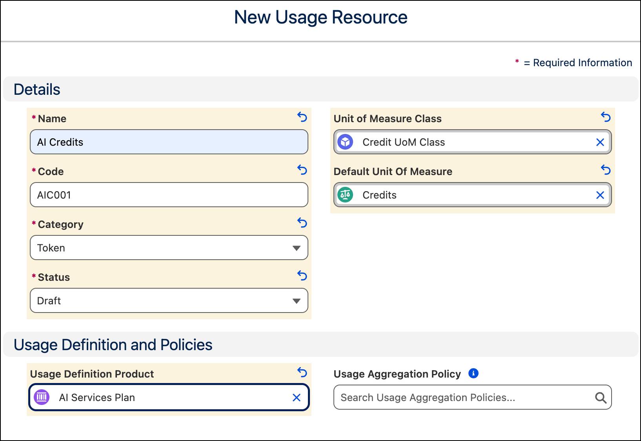Click the Credits scale icon
This screenshot has width=641, height=441.
tap(345, 195)
